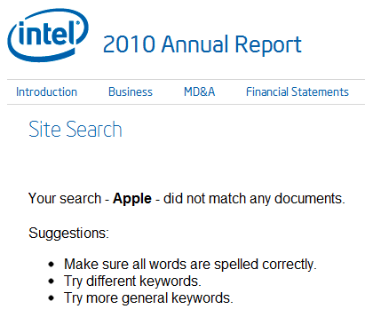Screen dimensions: 365x325
Task: Click the 2010 Annual Report title
Action: [x=202, y=44]
